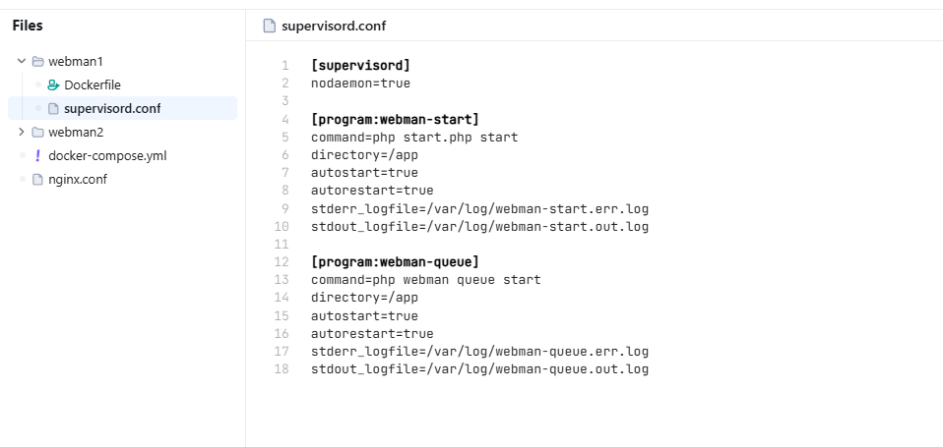Image resolution: width=943 pixels, height=447 pixels.
Task: Open nginx.conf from the tree
Action: 78,180
